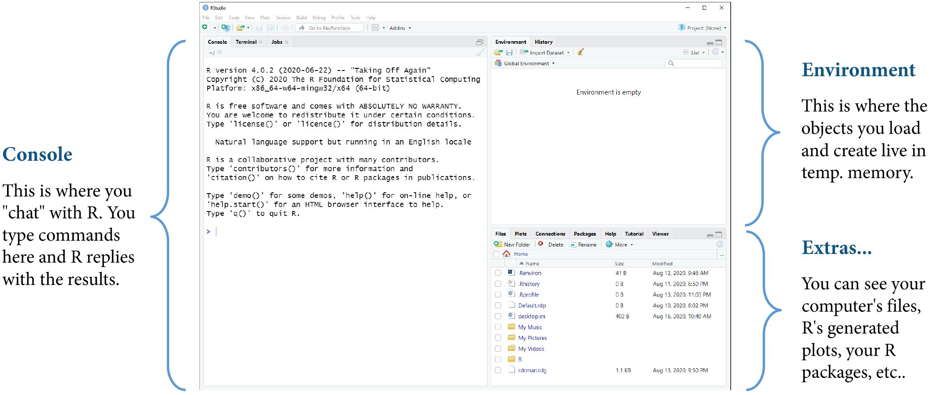Open the New File dropdown arrow
Image resolution: width=931 pixels, height=395 pixels.
pos(215,28)
